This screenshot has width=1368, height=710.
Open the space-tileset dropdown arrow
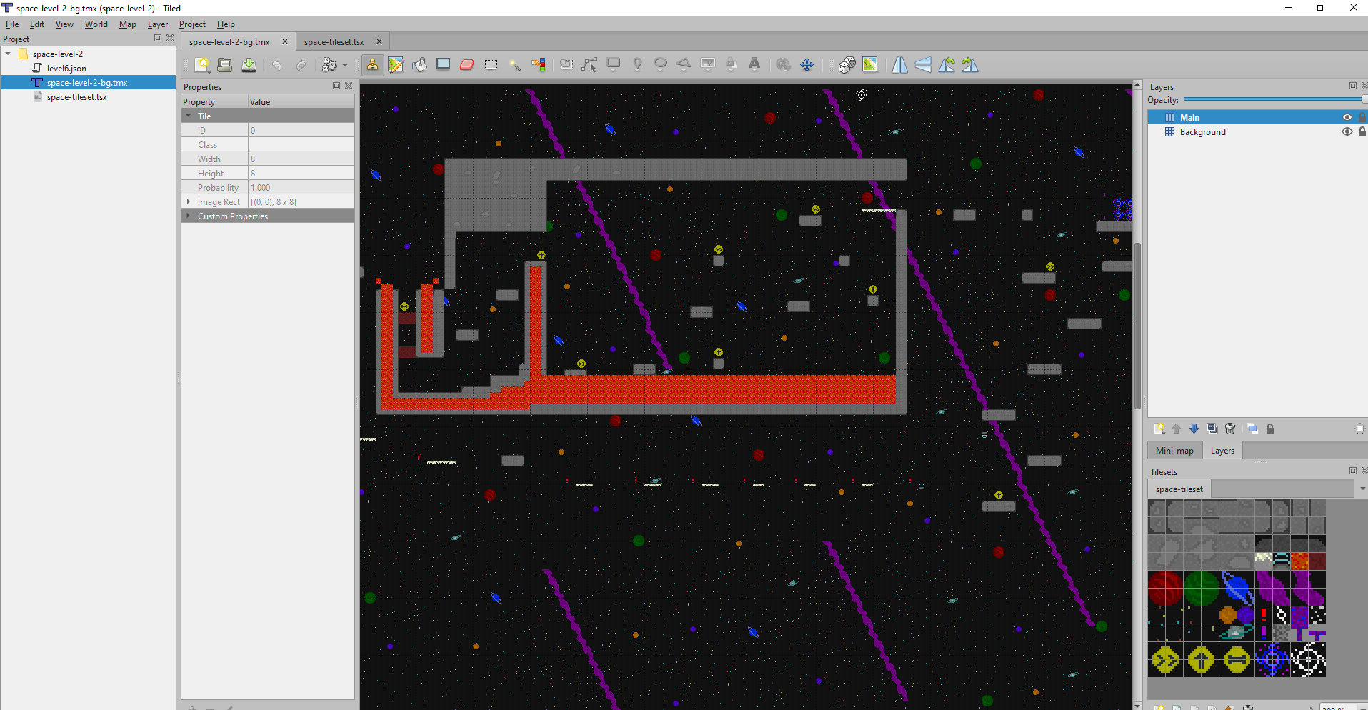pyautogui.click(x=1362, y=489)
